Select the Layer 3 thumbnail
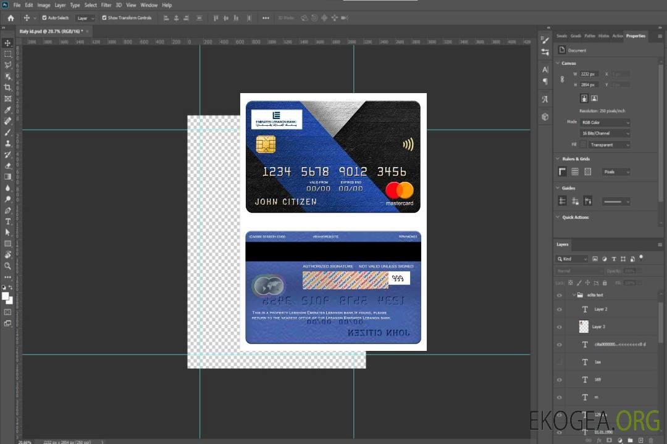Viewport: 667px width, 444px height. (584, 327)
